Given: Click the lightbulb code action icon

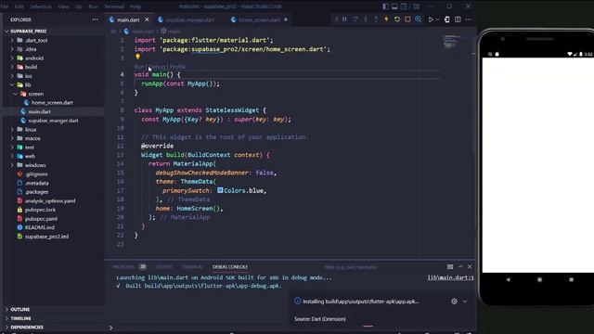Looking at the screenshot, I should (x=137, y=57).
